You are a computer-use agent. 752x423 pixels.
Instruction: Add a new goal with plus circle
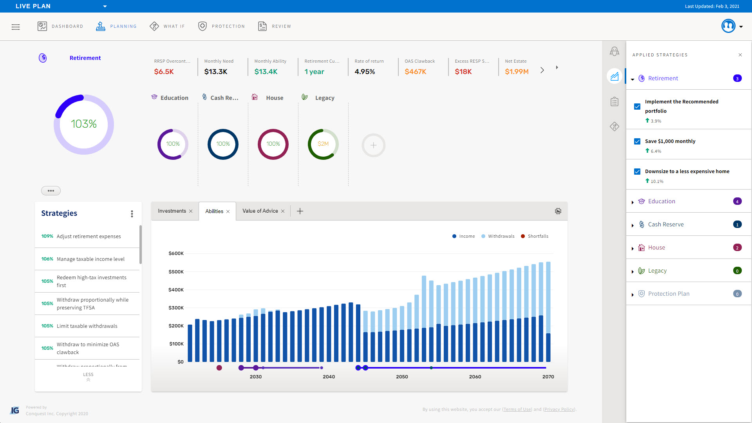pos(374,145)
